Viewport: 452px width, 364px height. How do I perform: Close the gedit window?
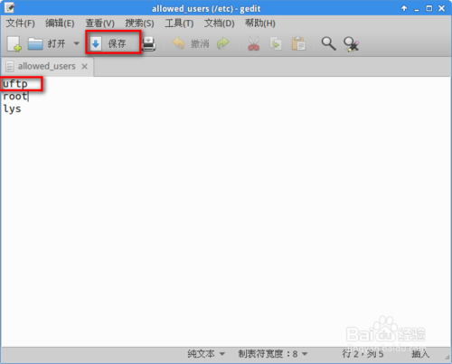[441, 8]
